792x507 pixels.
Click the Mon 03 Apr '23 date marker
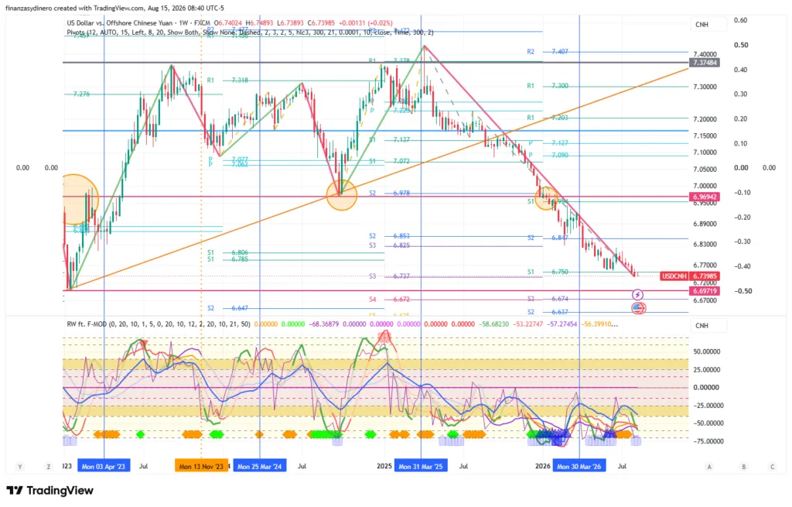(104, 466)
